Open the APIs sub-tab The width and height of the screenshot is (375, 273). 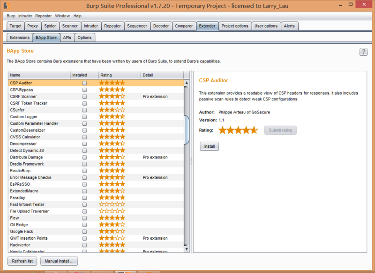67,38
